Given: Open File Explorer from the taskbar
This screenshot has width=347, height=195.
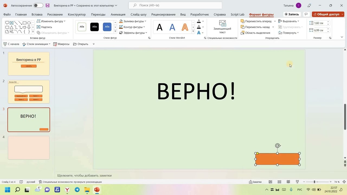Looking at the screenshot, I should pos(87,190).
